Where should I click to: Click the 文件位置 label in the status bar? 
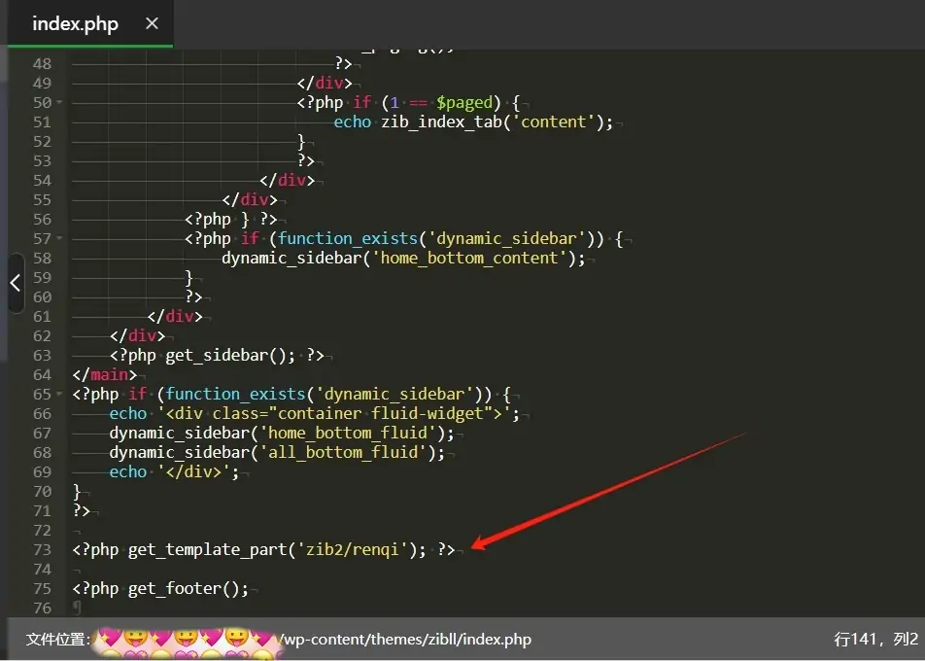(56, 639)
